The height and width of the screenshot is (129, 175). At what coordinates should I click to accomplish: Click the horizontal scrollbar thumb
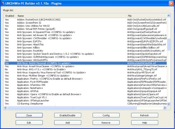72,108
